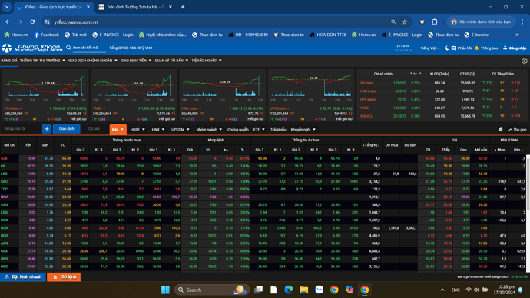Open the orange watchlist tab
This screenshot has width=530, height=298.
click(118, 129)
